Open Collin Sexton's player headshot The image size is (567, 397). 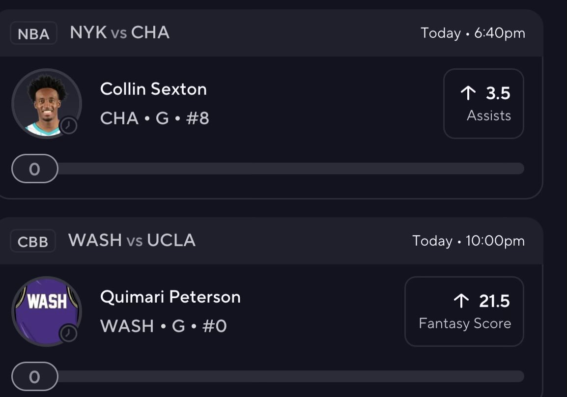[x=46, y=103]
